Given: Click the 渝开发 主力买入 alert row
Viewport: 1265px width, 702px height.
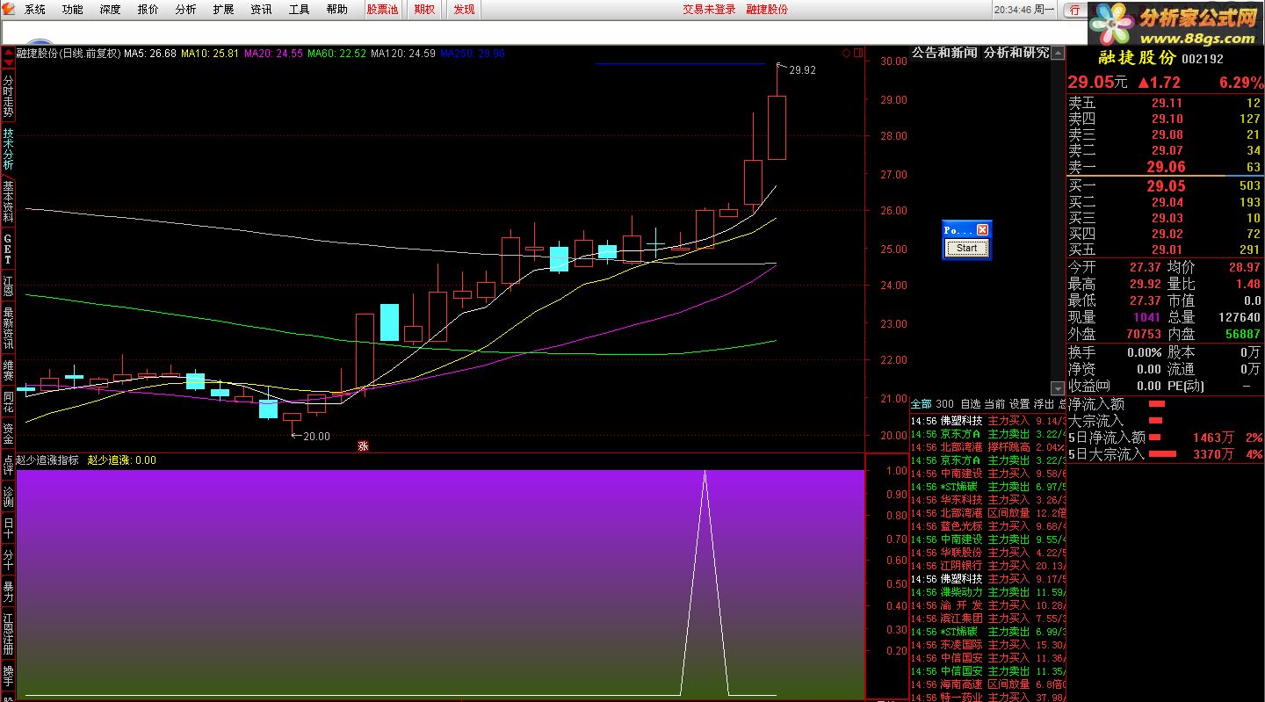Looking at the screenshot, I should coord(987,605).
